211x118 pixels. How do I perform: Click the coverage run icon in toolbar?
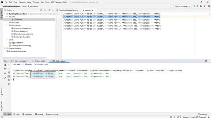201,6
